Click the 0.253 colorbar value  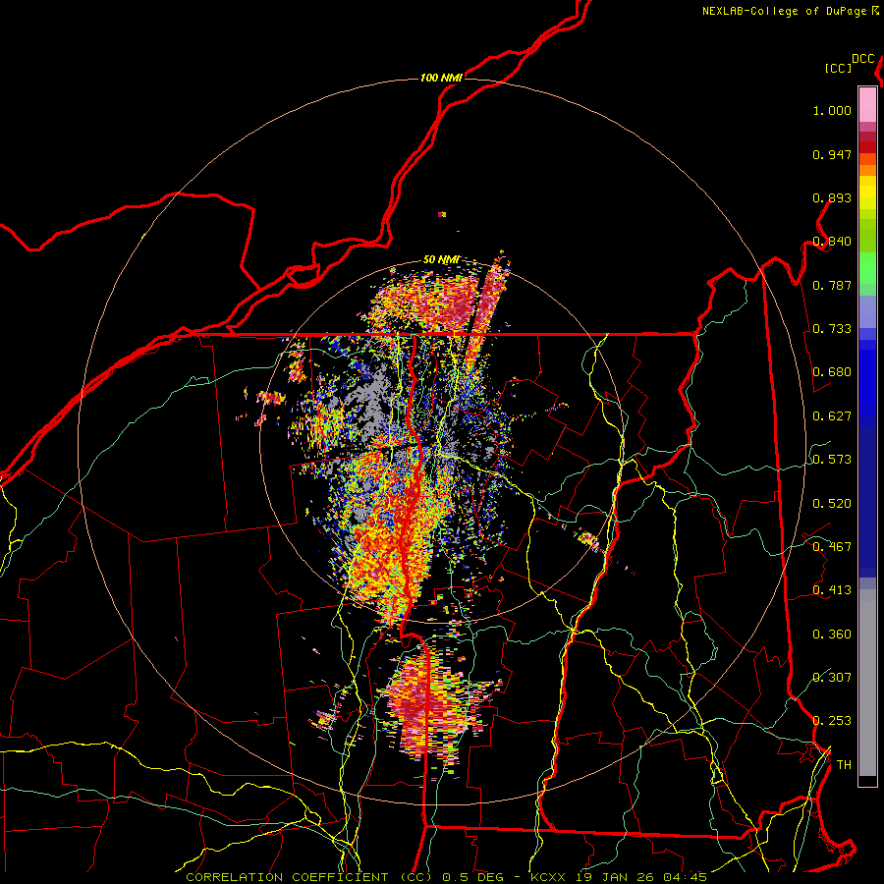pos(832,721)
